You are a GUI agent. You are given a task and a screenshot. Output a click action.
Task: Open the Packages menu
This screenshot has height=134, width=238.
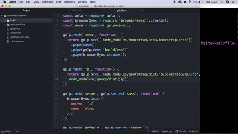point(69,2)
